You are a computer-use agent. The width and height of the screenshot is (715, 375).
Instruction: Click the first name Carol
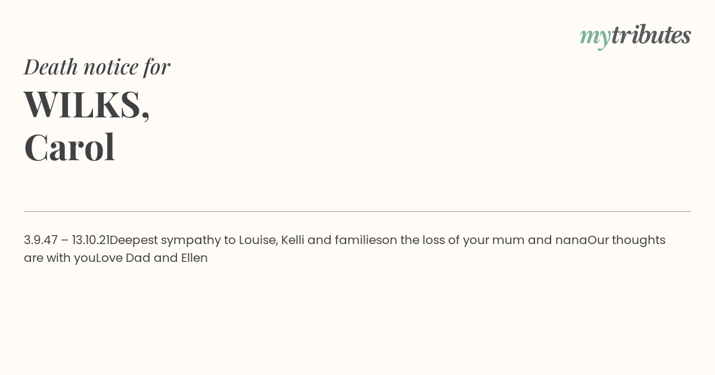pyautogui.click(x=70, y=148)
